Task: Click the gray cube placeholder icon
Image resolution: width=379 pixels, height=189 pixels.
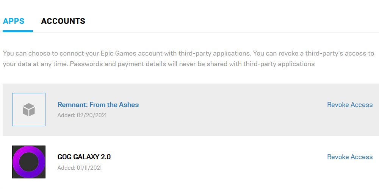Action: coord(29,110)
